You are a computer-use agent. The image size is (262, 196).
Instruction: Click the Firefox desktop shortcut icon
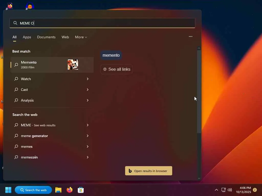point(9,6)
